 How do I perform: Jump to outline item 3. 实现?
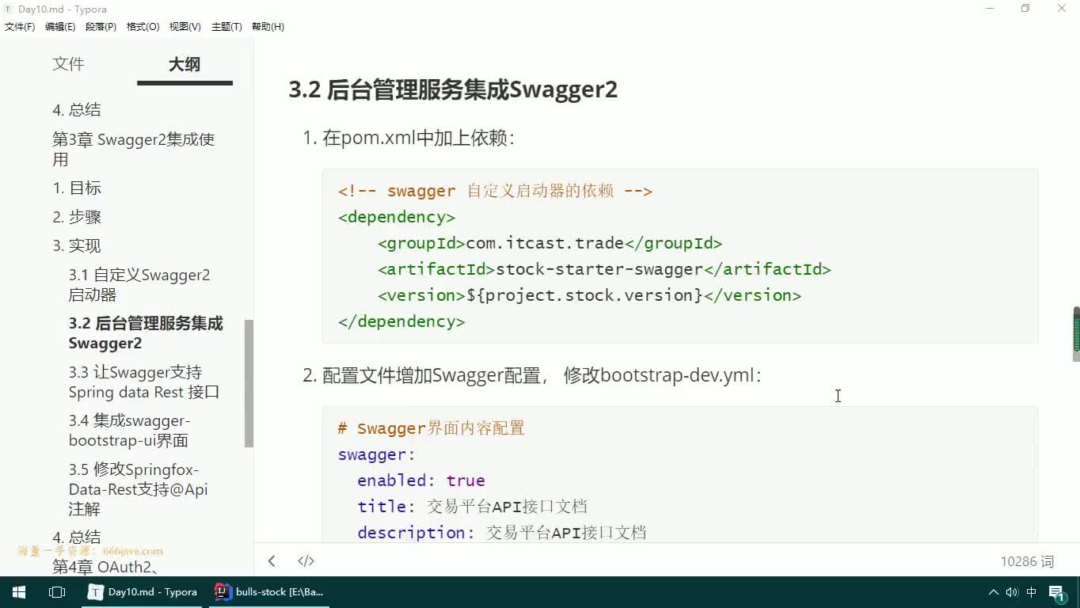pyautogui.click(x=77, y=245)
